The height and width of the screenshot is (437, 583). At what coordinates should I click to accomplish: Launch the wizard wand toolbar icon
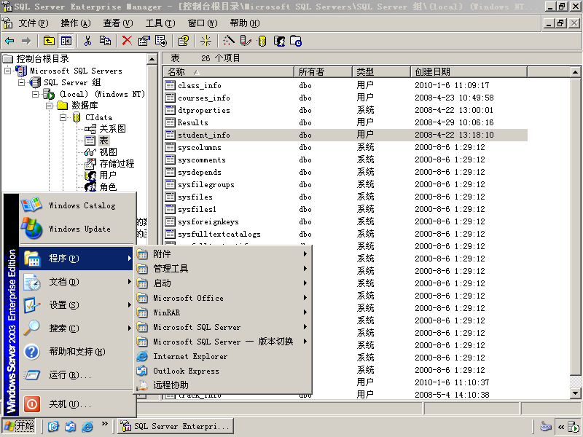click(x=228, y=41)
